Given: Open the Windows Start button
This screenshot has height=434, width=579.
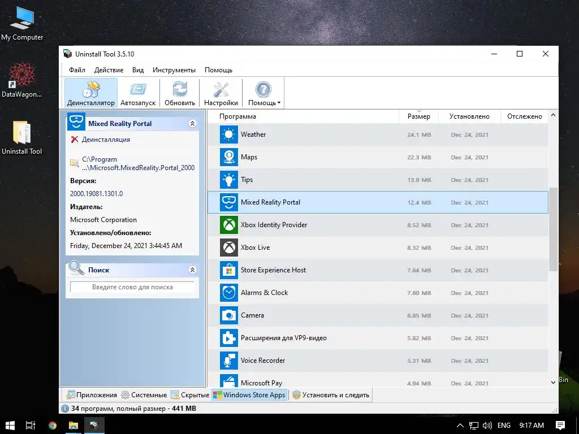Looking at the screenshot, I should point(10,425).
